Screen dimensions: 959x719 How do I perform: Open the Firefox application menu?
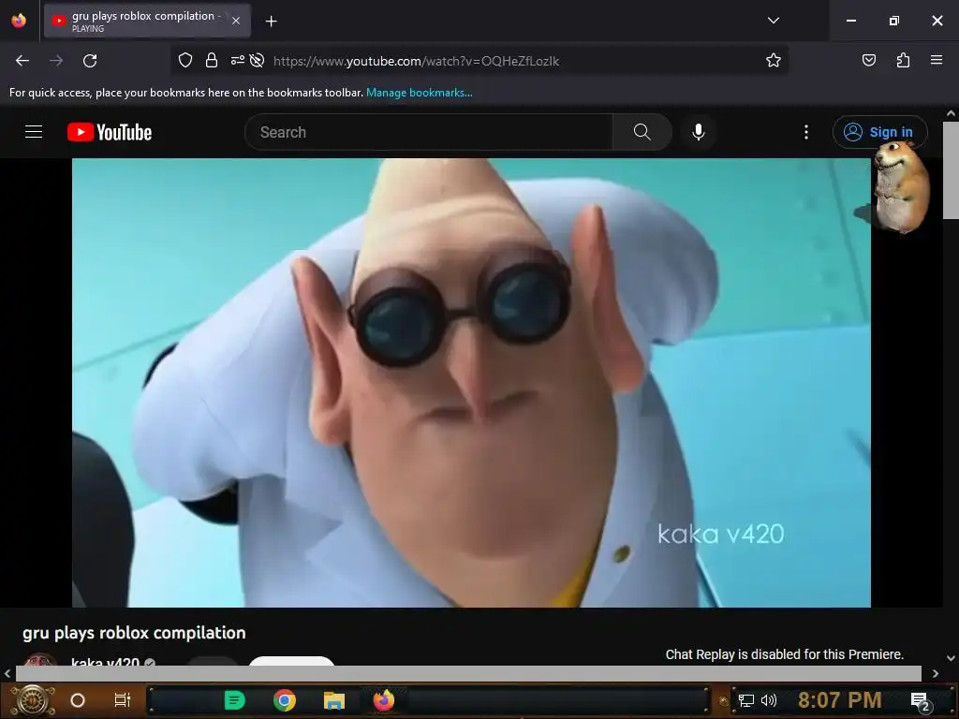click(x=936, y=60)
